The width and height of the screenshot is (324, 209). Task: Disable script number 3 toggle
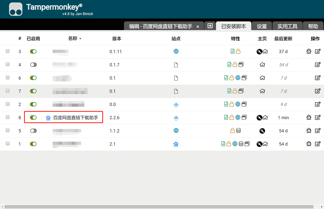click(x=33, y=52)
